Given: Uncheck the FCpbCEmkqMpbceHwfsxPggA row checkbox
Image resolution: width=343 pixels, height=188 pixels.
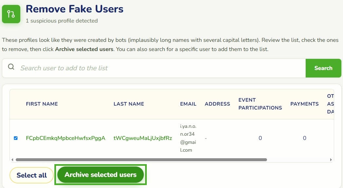Looking at the screenshot, I should click(15, 138).
